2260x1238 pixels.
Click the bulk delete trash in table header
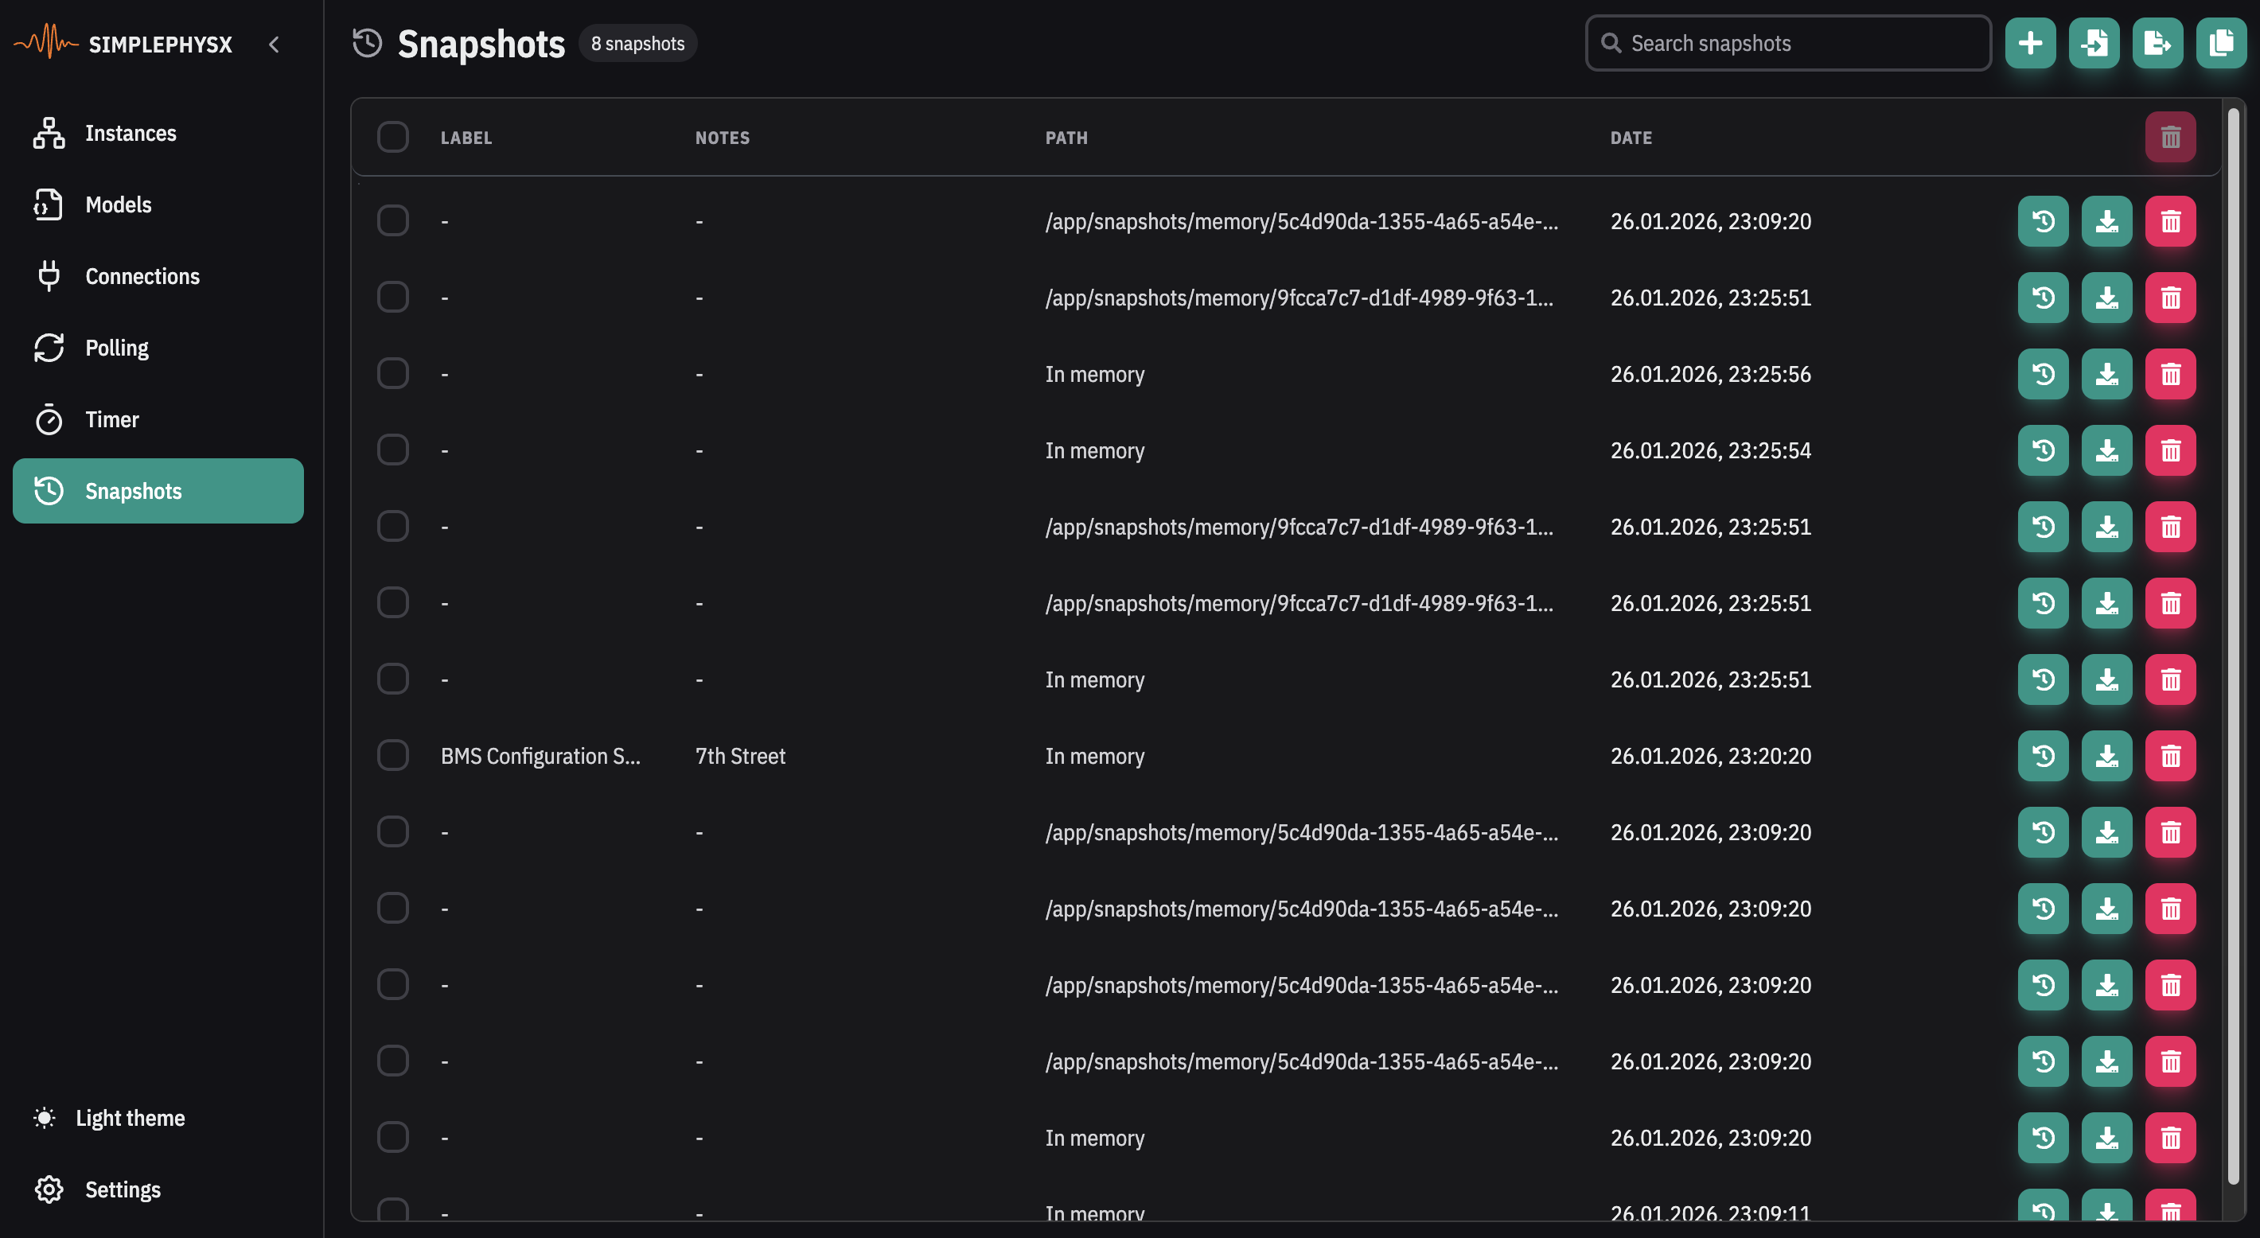2169,137
